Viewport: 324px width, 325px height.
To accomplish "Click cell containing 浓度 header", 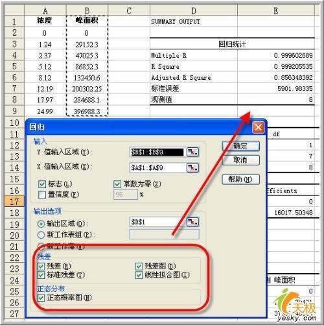I will point(45,21).
